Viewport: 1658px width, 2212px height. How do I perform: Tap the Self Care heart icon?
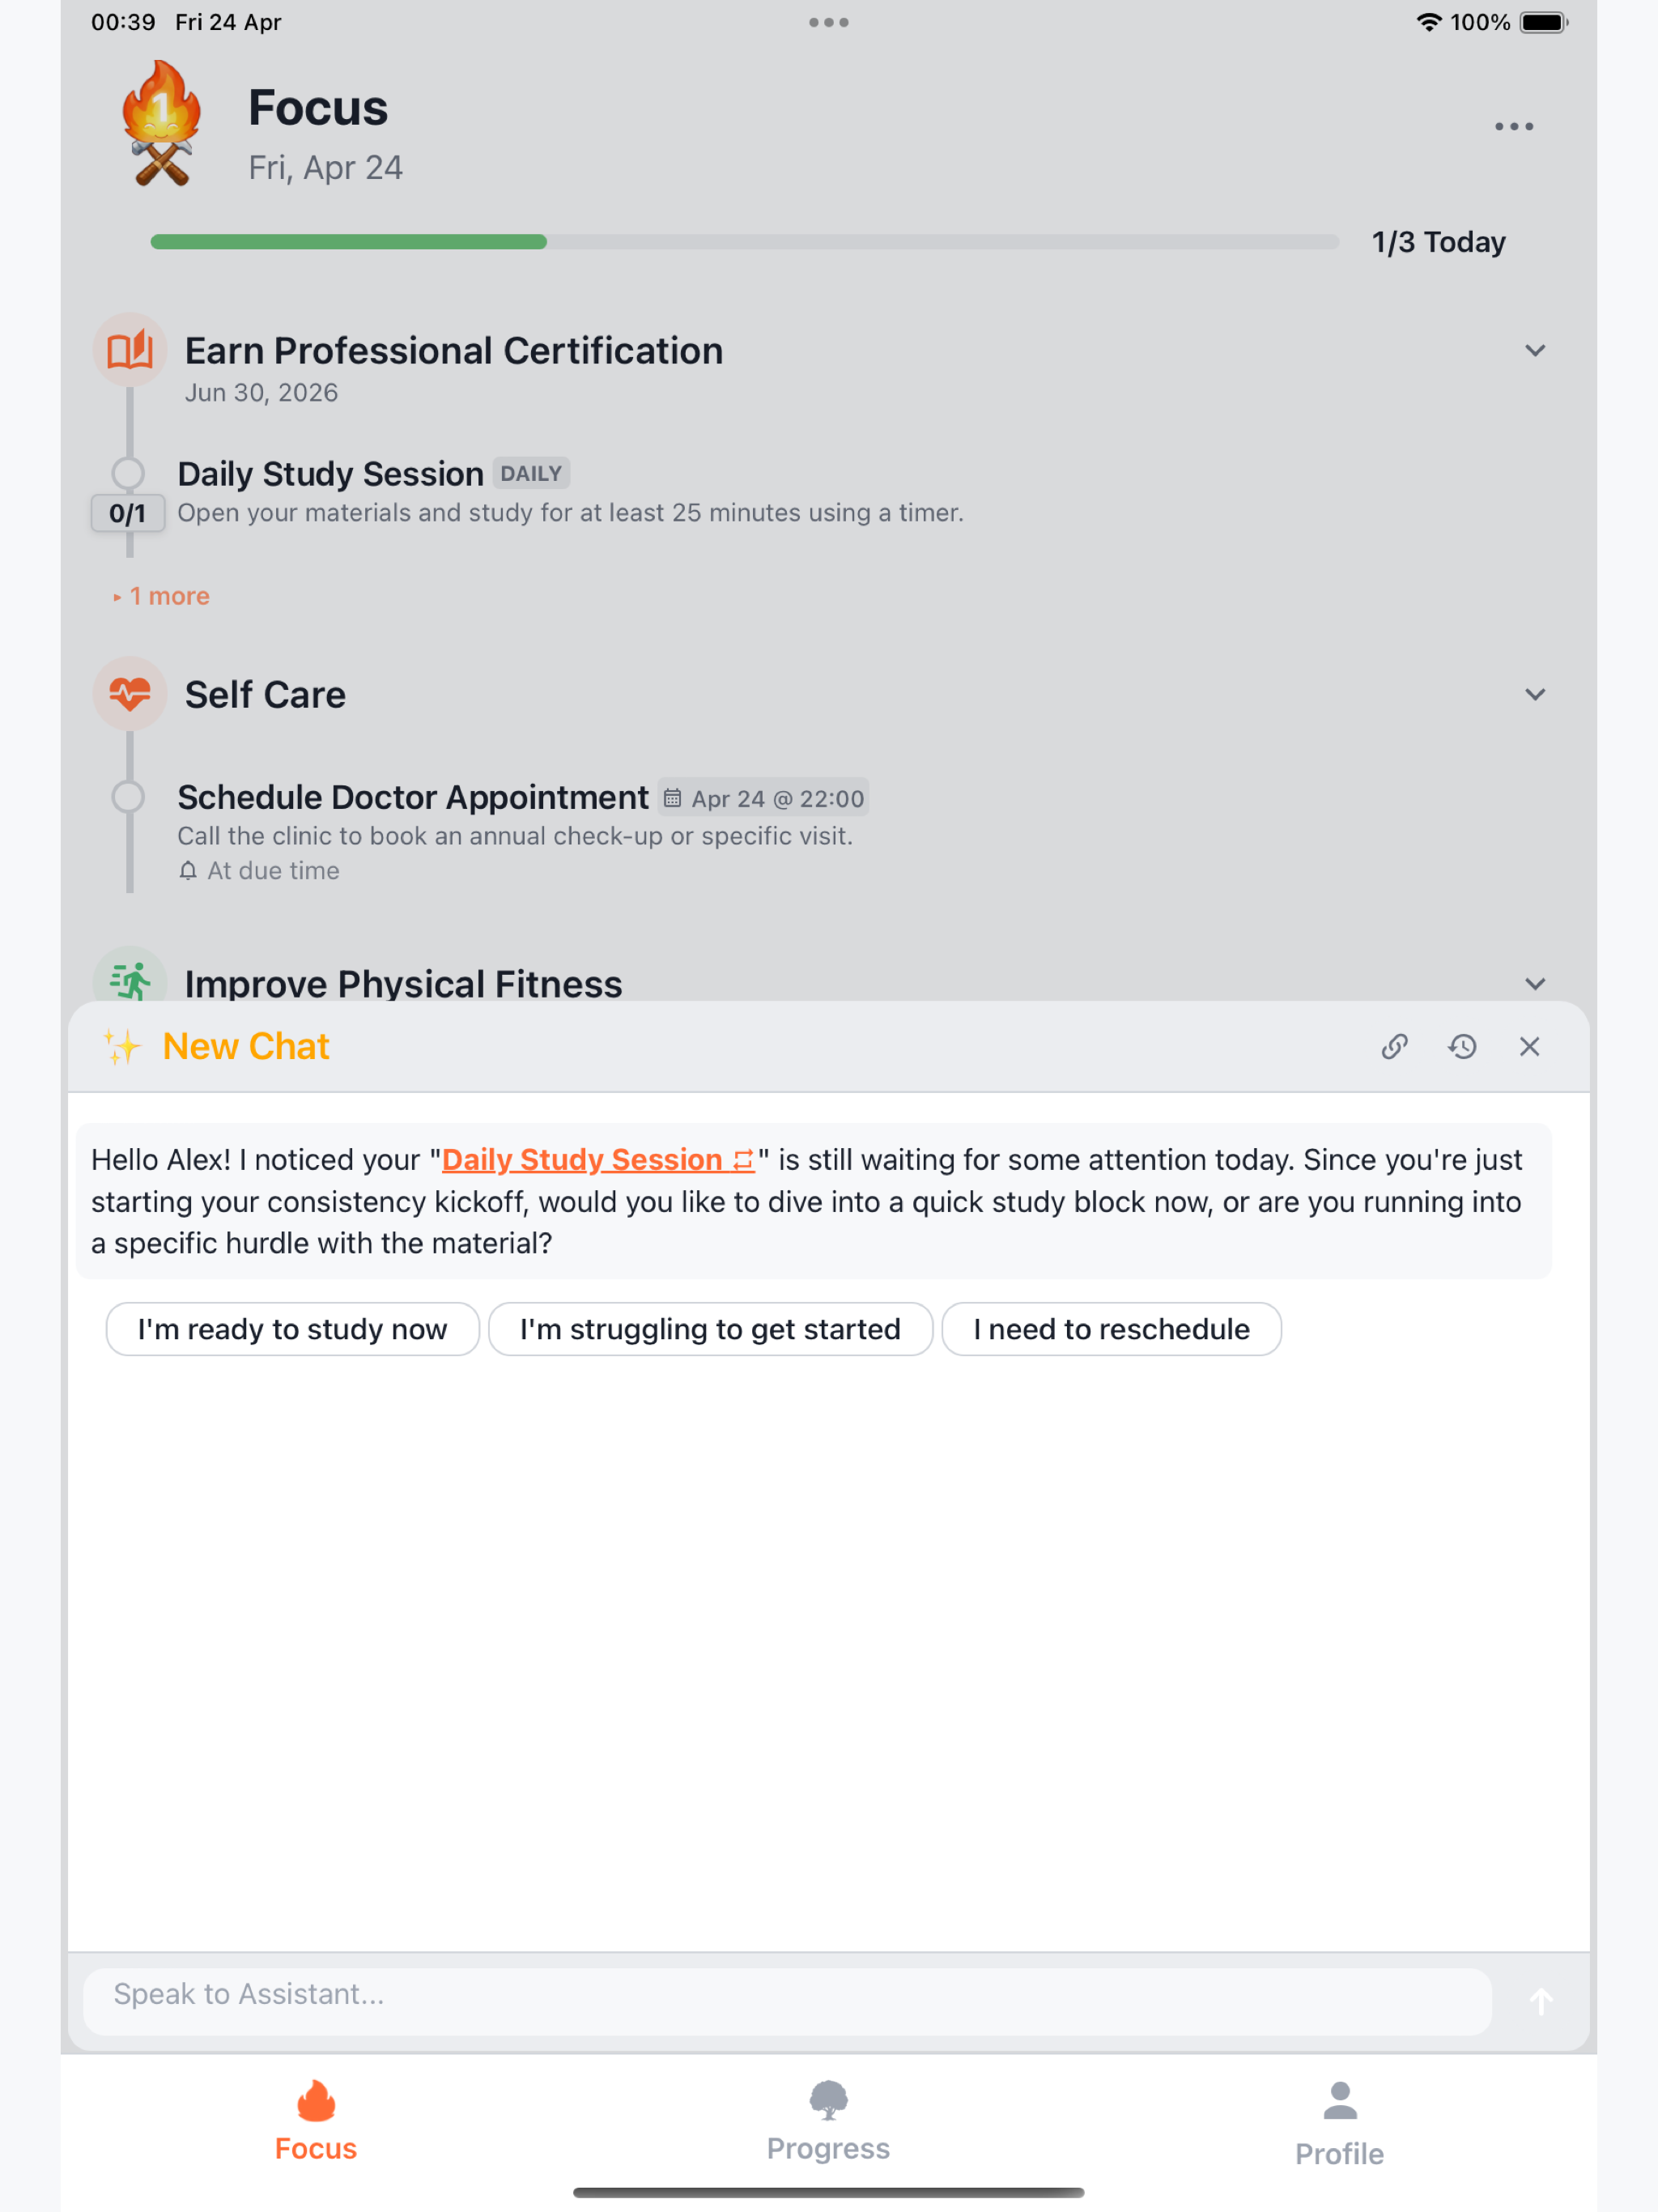129,693
